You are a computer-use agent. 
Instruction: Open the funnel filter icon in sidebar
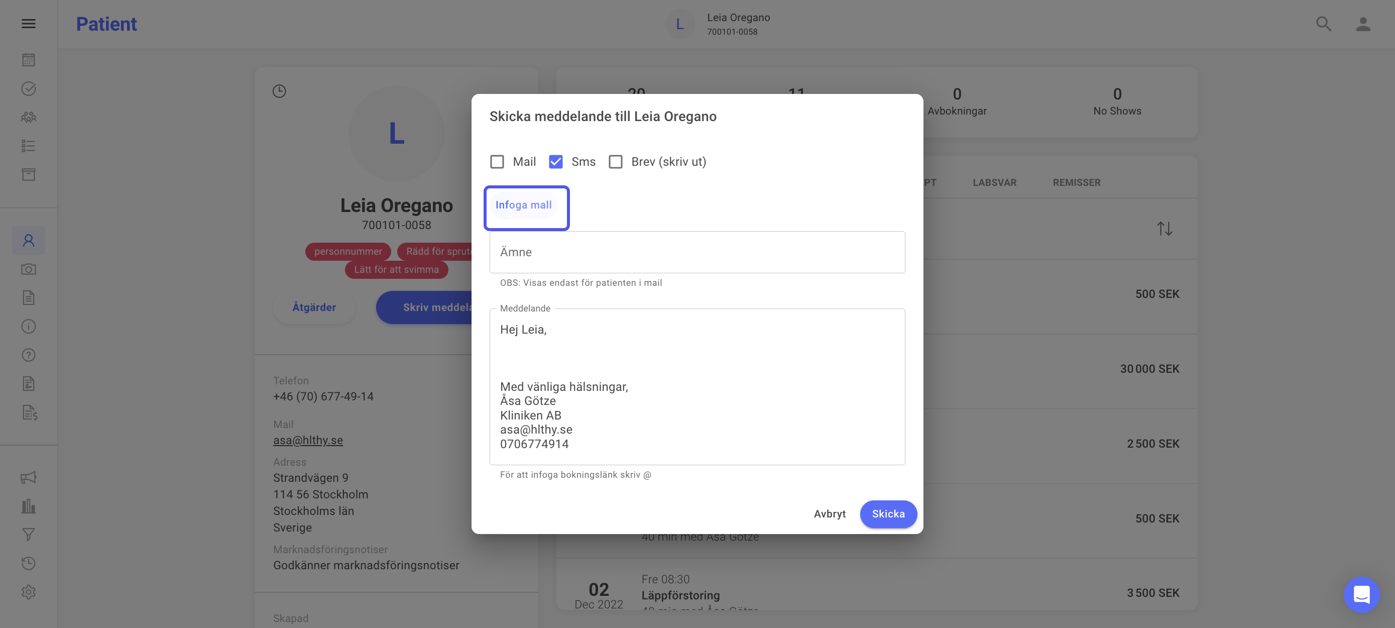pos(29,535)
